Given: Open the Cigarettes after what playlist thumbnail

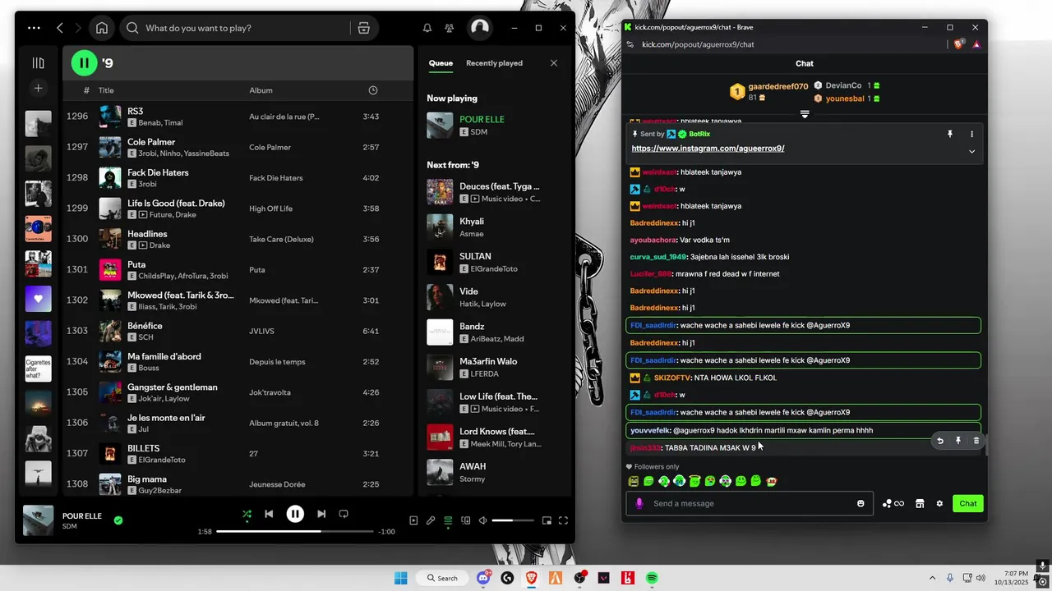Looking at the screenshot, I should 38,369.
